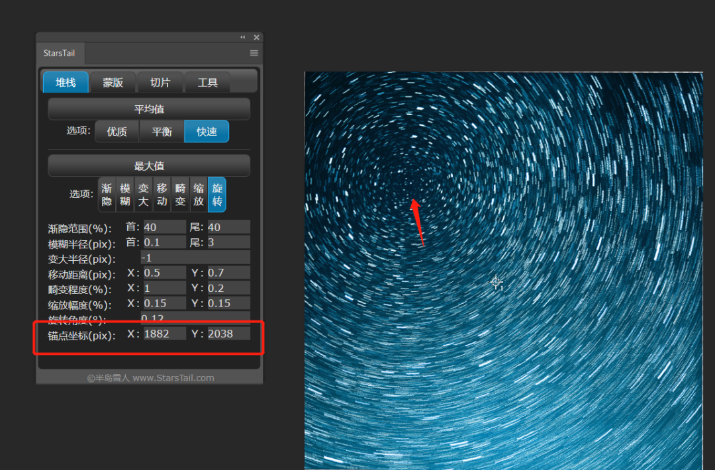The image size is (715, 470).
Task: Click the 模糊半径(pix) label
Action: (81, 244)
